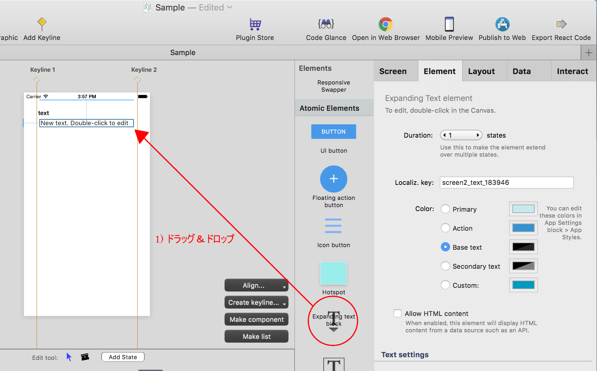This screenshot has height=371, width=597.
Task: Launch Mobile Preview phone icon
Action: [449, 24]
